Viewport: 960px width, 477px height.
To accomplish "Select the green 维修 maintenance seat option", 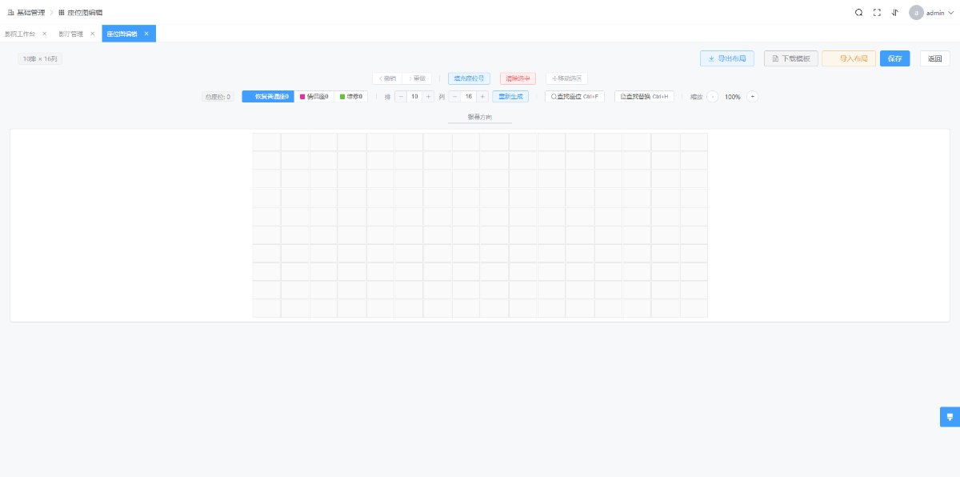I will pyautogui.click(x=351, y=97).
